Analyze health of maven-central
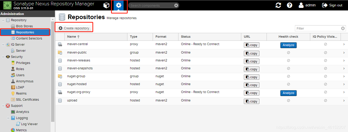The height and width of the screenshot is (132, 348). coord(289,45)
